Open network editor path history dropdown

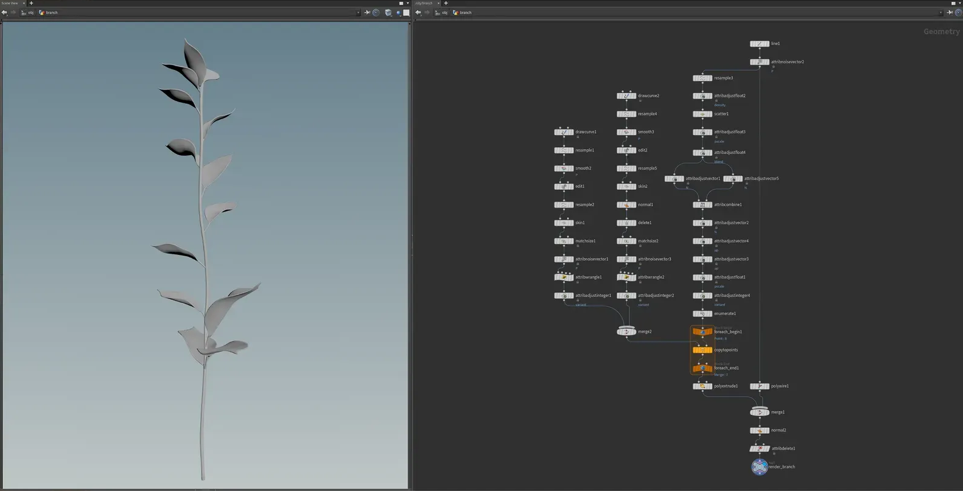pos(940,12)
